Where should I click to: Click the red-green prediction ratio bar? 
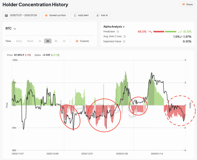(x=165, y=32)
